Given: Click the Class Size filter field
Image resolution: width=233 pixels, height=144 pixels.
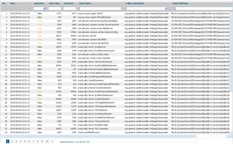Looking at the screenshot, I should click(55, 8).
